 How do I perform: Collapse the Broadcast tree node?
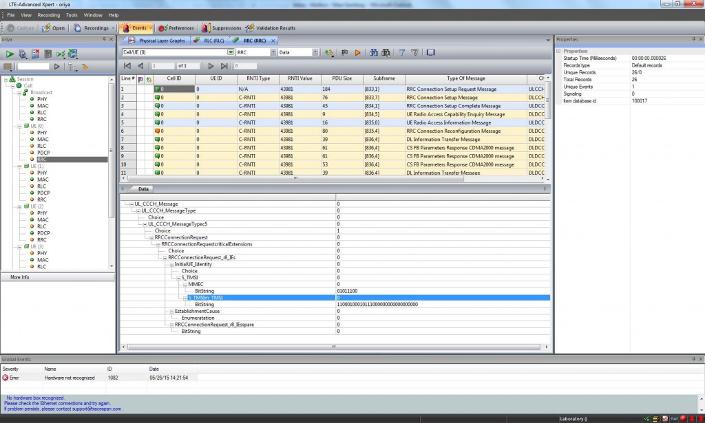coord(19,92)
